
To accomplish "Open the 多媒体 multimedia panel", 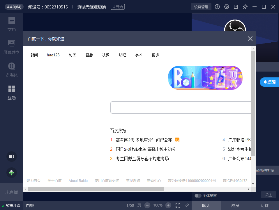I will (x=12, y=70).
